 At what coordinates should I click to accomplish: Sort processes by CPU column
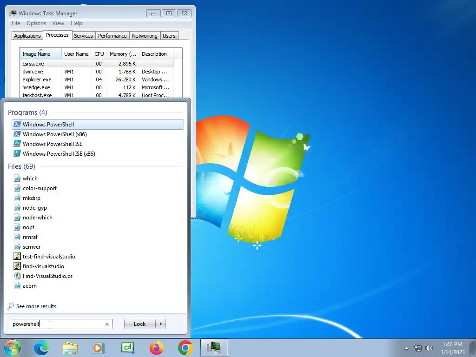99,54
